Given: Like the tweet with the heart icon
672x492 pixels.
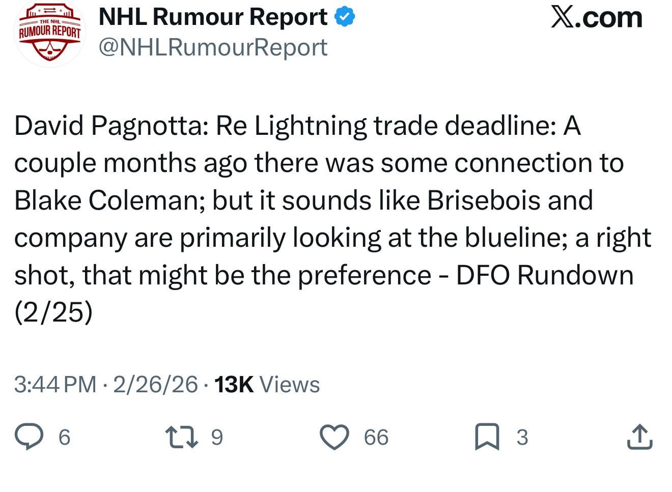Looking at the screenshot, I should (334, 437).
